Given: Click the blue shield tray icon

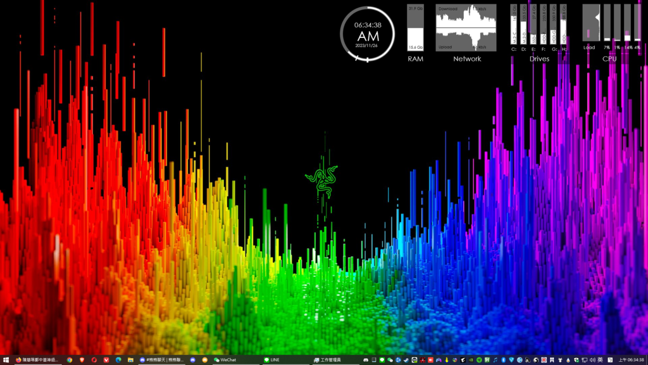Looking at the screenshot, I should point(511,360).
